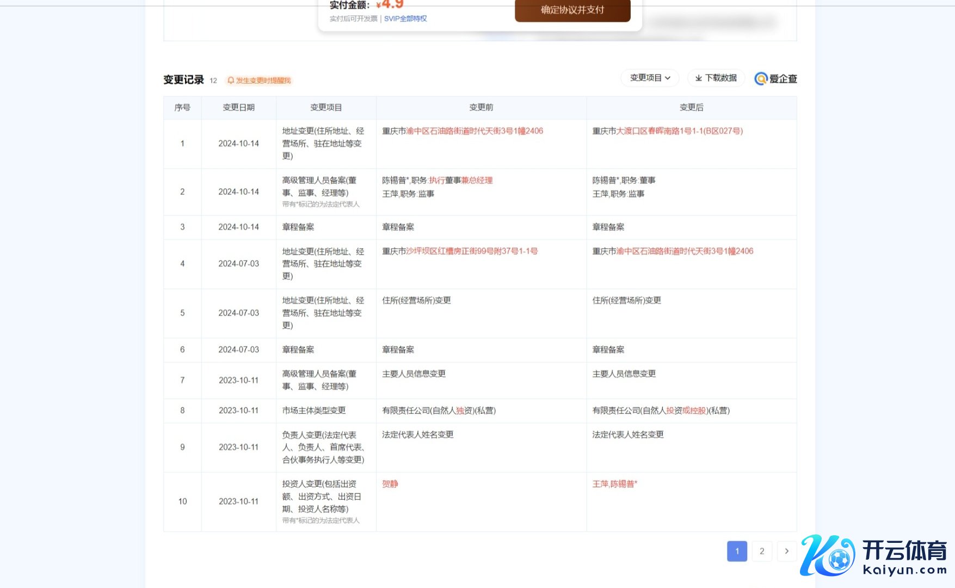The width and height of the screenshot is (955, 588).
Task: Click the 序号 column header
Action: click(182, 108)
